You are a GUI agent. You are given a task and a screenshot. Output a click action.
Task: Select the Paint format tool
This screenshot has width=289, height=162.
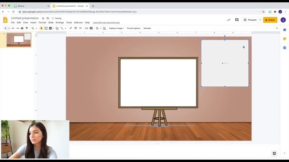(x=27, y=28)
